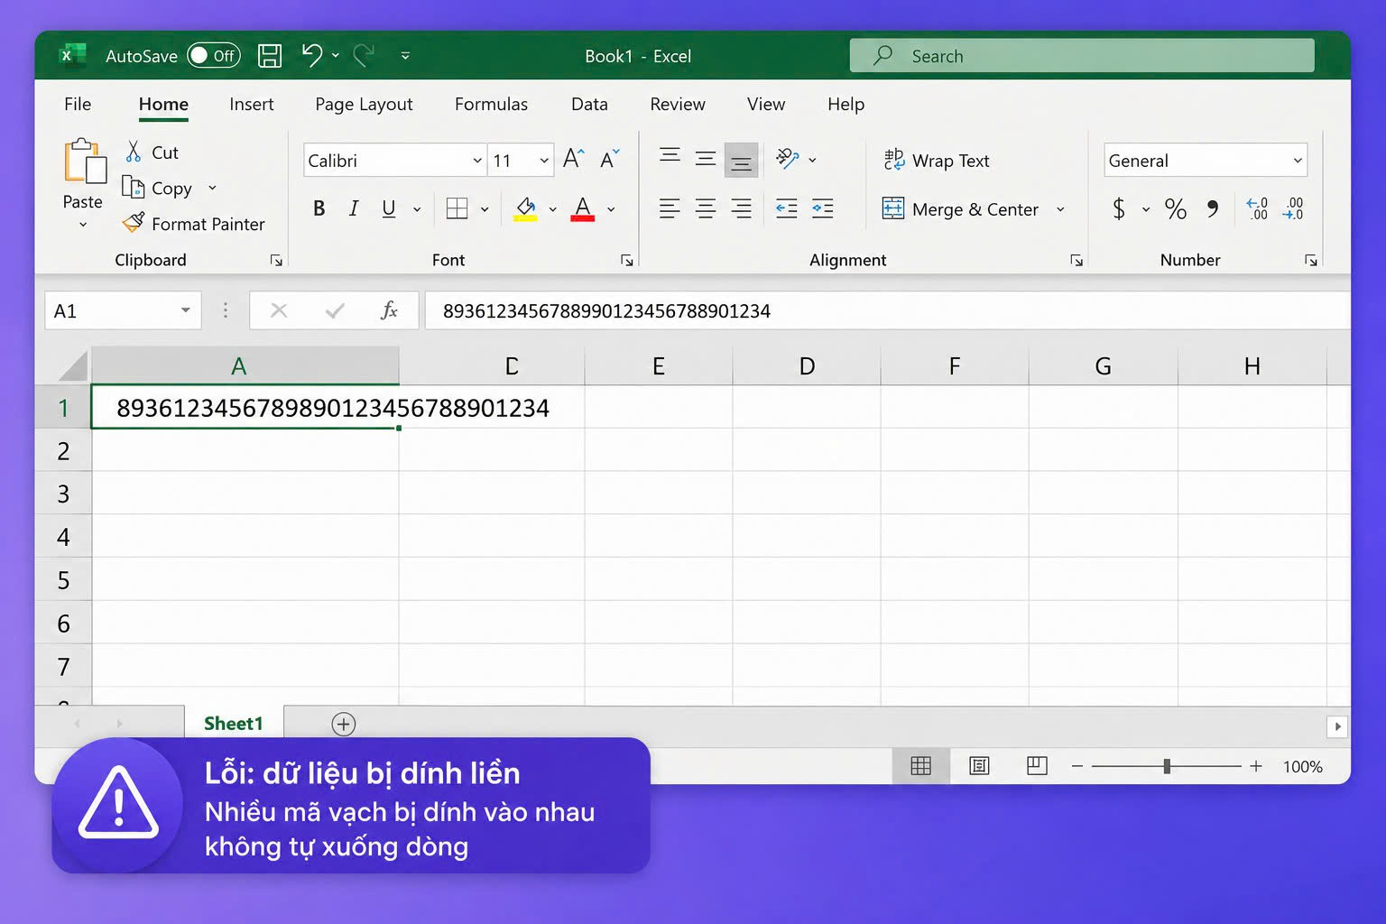Click the Cut scissors icon

[134, 152]
